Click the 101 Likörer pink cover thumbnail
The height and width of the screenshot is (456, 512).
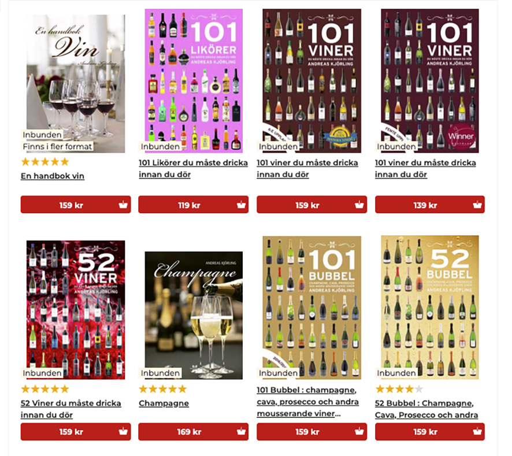point(194,81)
